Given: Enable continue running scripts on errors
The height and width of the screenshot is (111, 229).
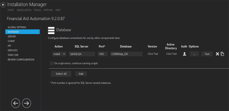Looking at the screenshot, I should tap(52, 63).
